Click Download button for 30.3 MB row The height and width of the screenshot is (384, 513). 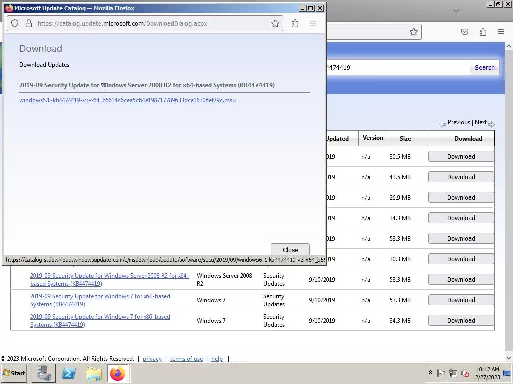[461, 259]
